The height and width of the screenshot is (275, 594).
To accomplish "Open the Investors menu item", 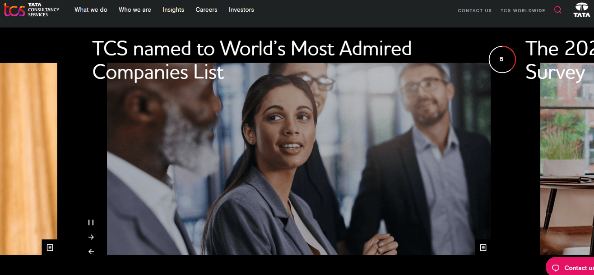I will click(241, 9).
